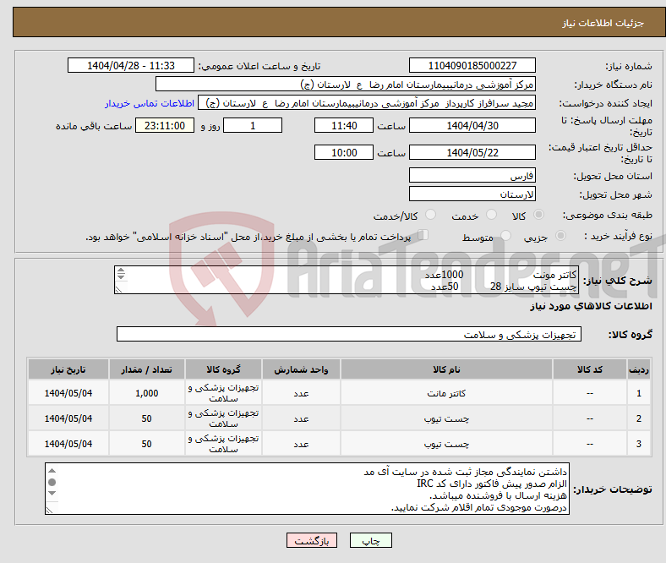Click scroll-down arrow in توضیحات خریدار box

(x=52, y=493)
